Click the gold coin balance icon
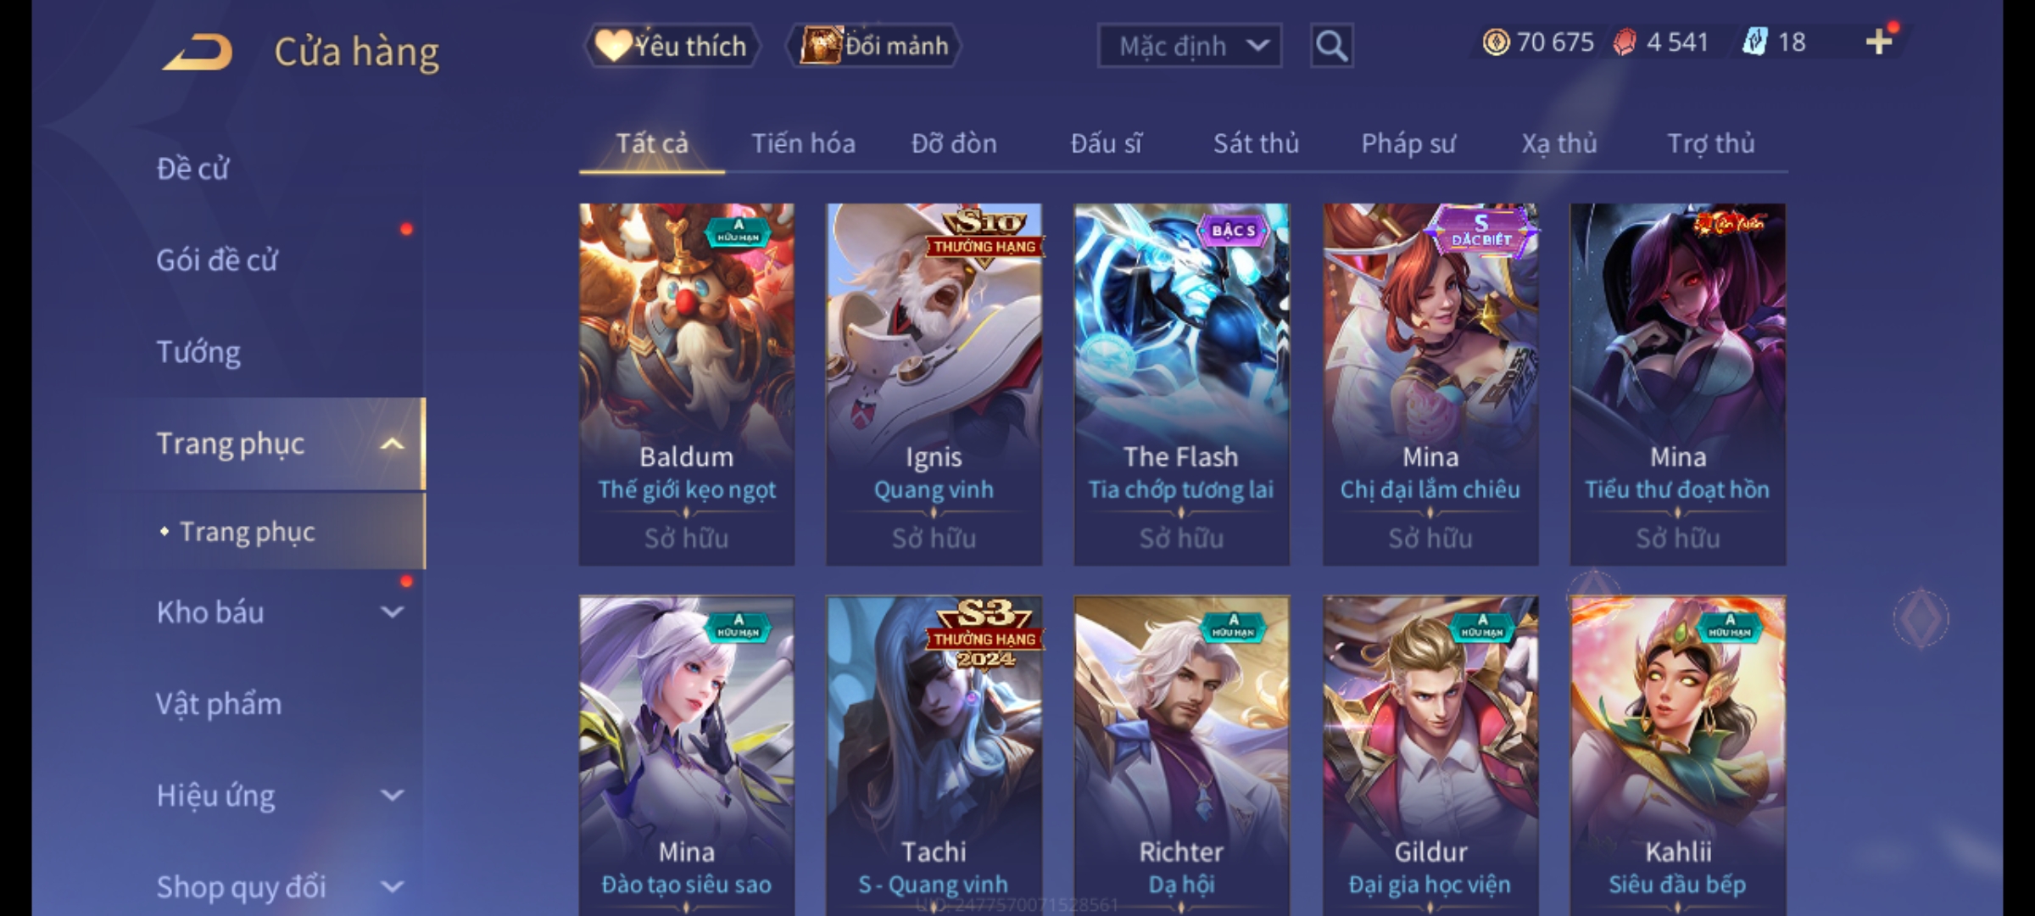Image resolution: width=2035 pixels, height=916 pixels. point(1496,42)
